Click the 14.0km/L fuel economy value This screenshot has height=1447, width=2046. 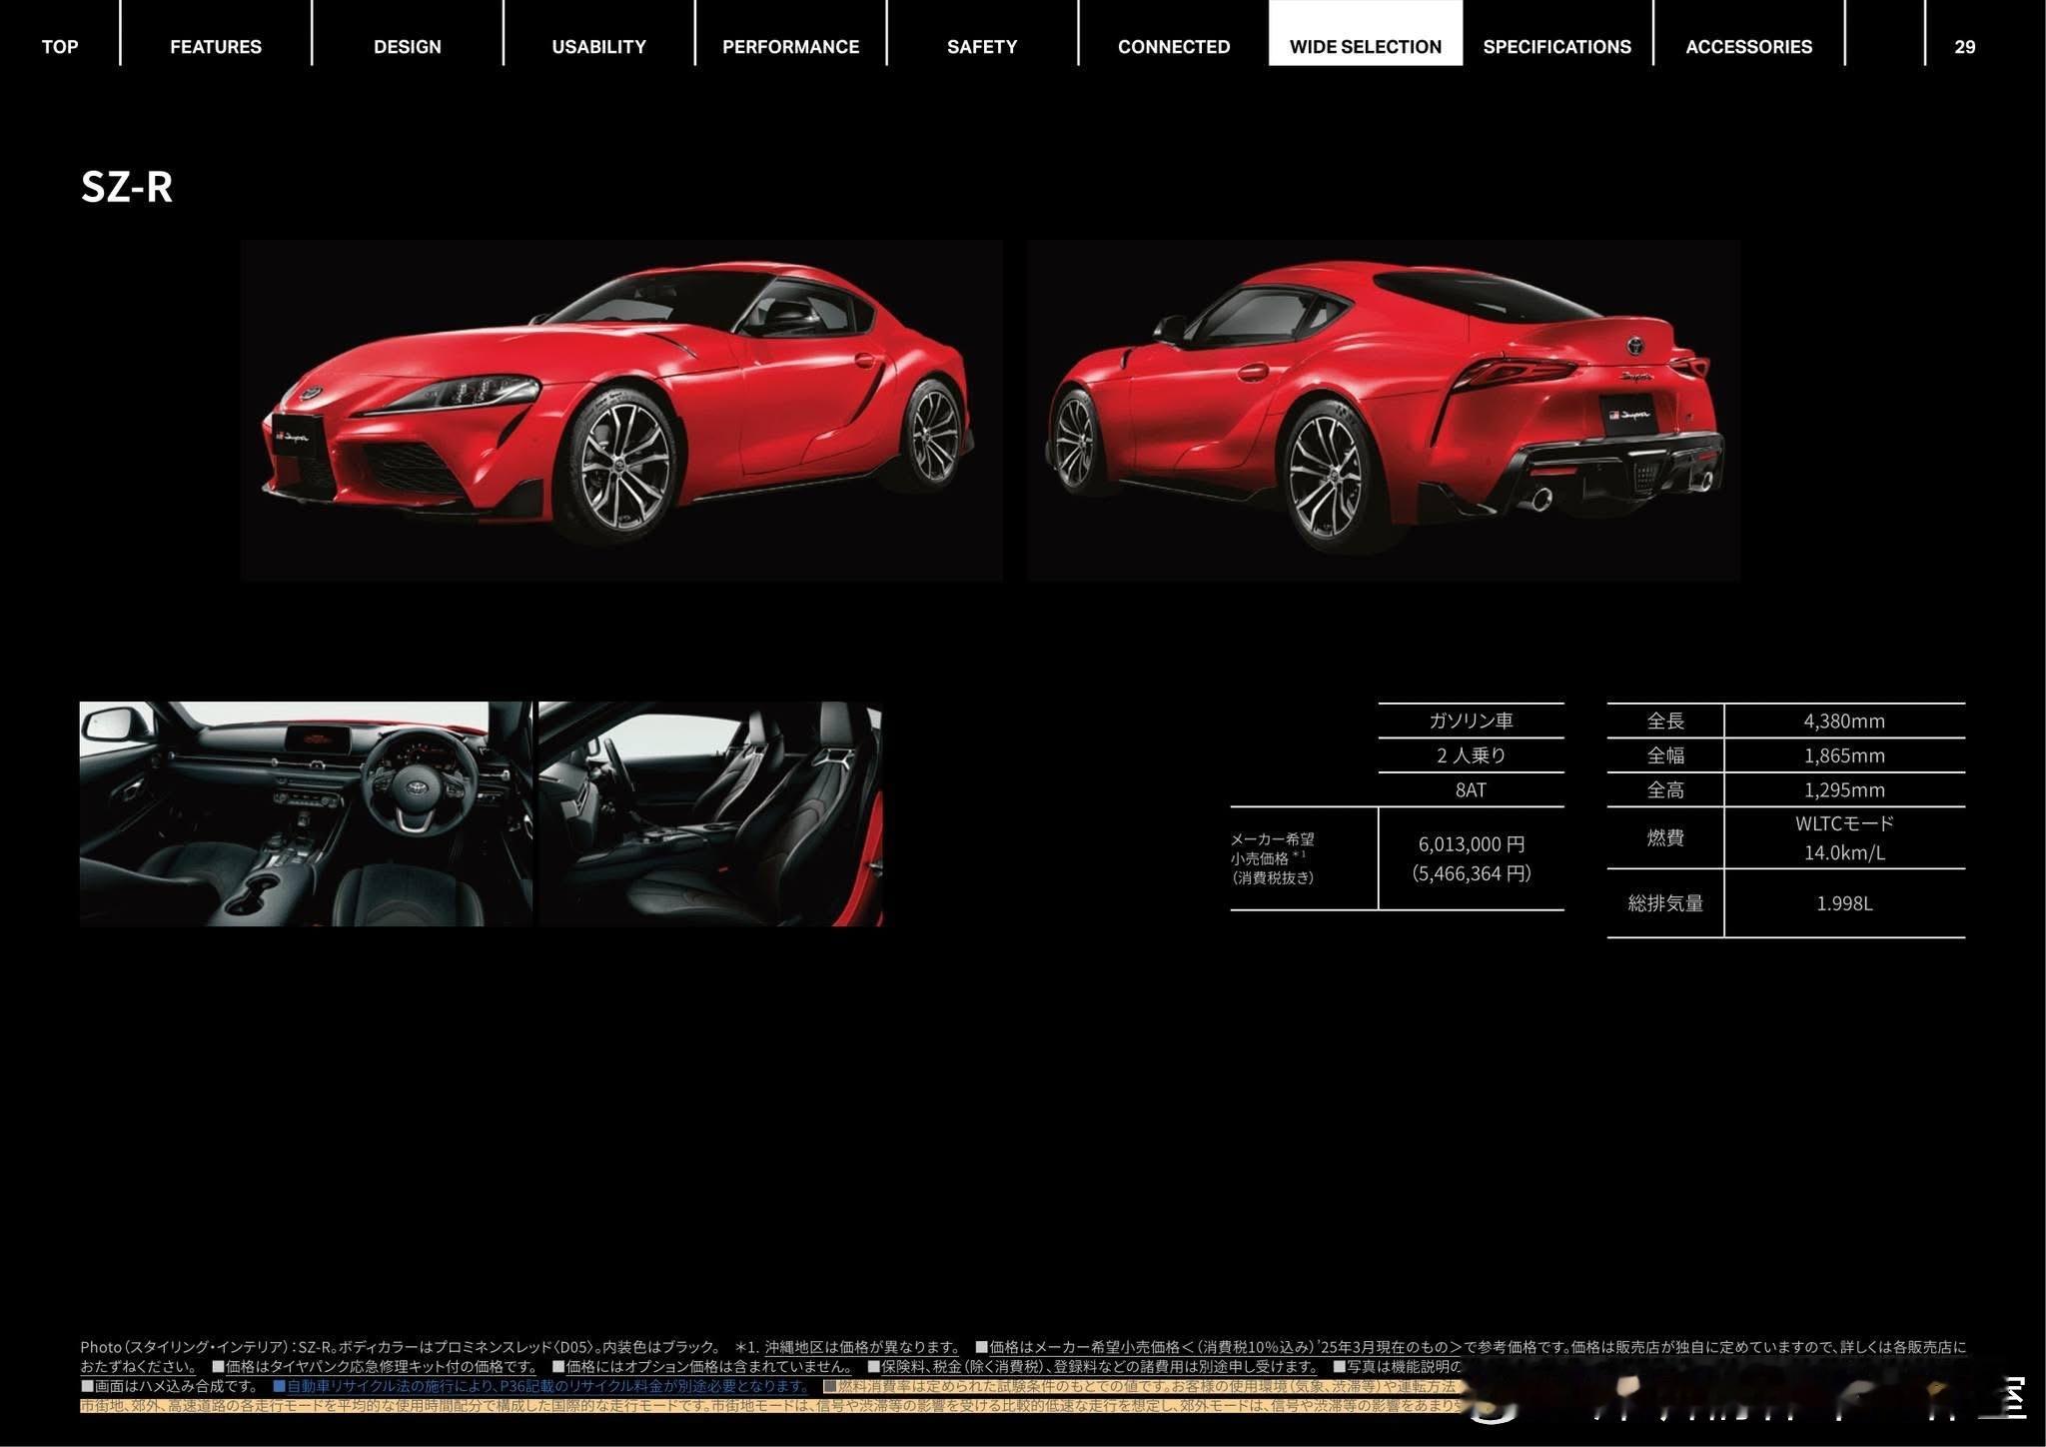coord(1844,852)
